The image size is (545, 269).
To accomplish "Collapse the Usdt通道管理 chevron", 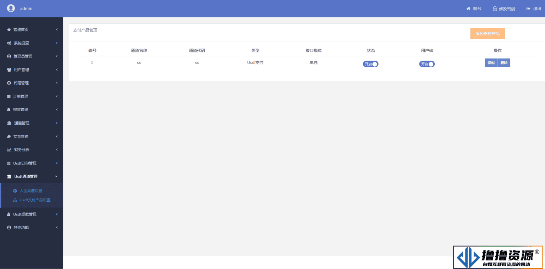I will [56, 176].
